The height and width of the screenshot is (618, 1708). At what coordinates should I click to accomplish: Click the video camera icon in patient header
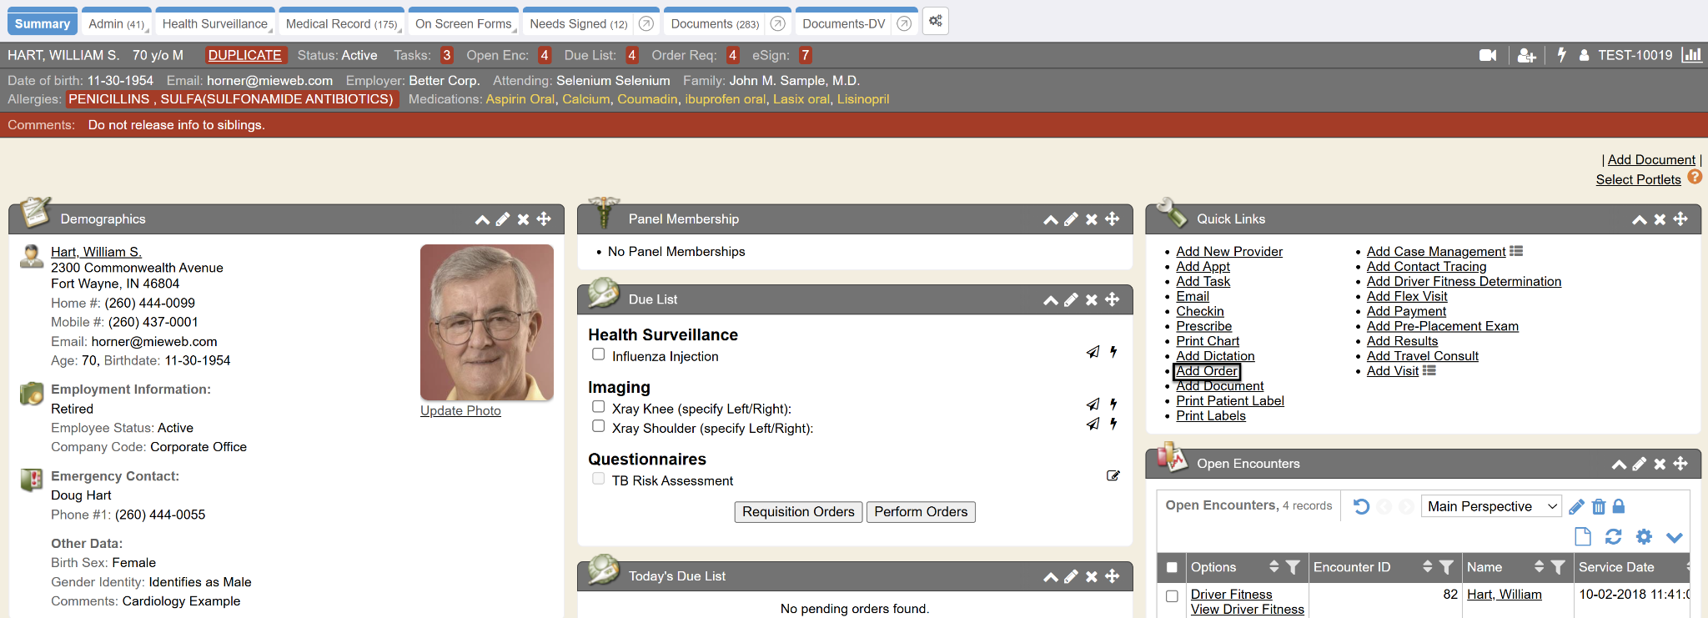pyautogui.click(x=1487, y=55)
